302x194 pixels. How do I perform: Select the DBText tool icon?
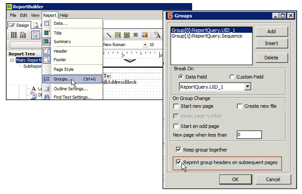pos(157,35)
